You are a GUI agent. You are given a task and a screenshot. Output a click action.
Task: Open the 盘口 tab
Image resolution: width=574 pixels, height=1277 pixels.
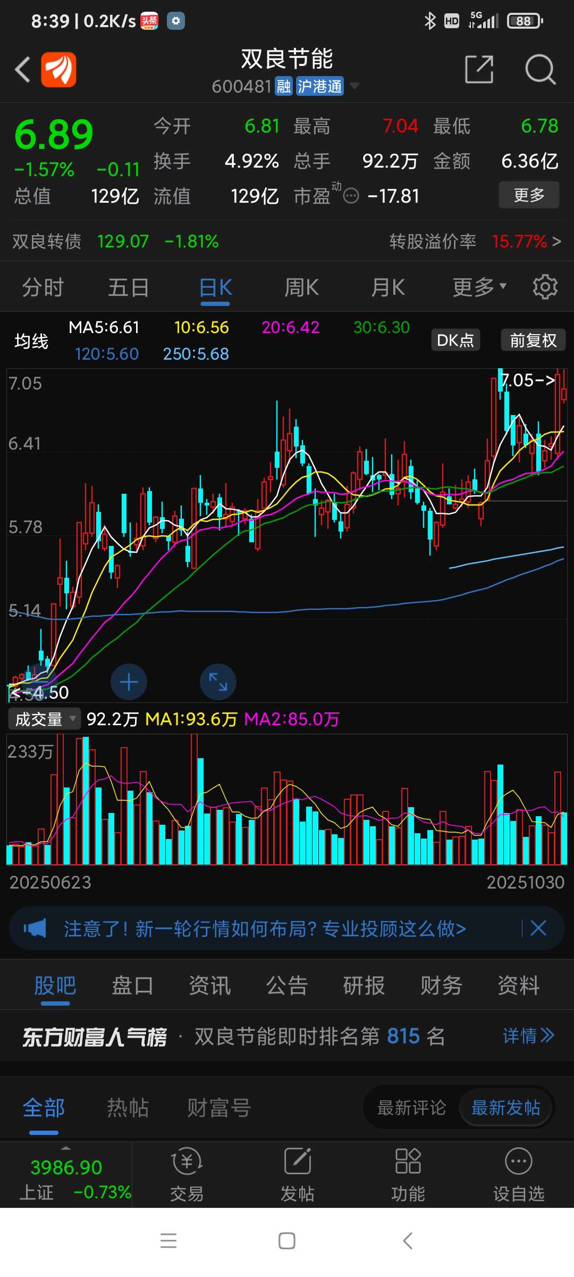(x=132, y=985)
